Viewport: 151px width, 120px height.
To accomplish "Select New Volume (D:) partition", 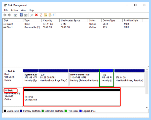I will pyautogui.click(x=84, y=78).
